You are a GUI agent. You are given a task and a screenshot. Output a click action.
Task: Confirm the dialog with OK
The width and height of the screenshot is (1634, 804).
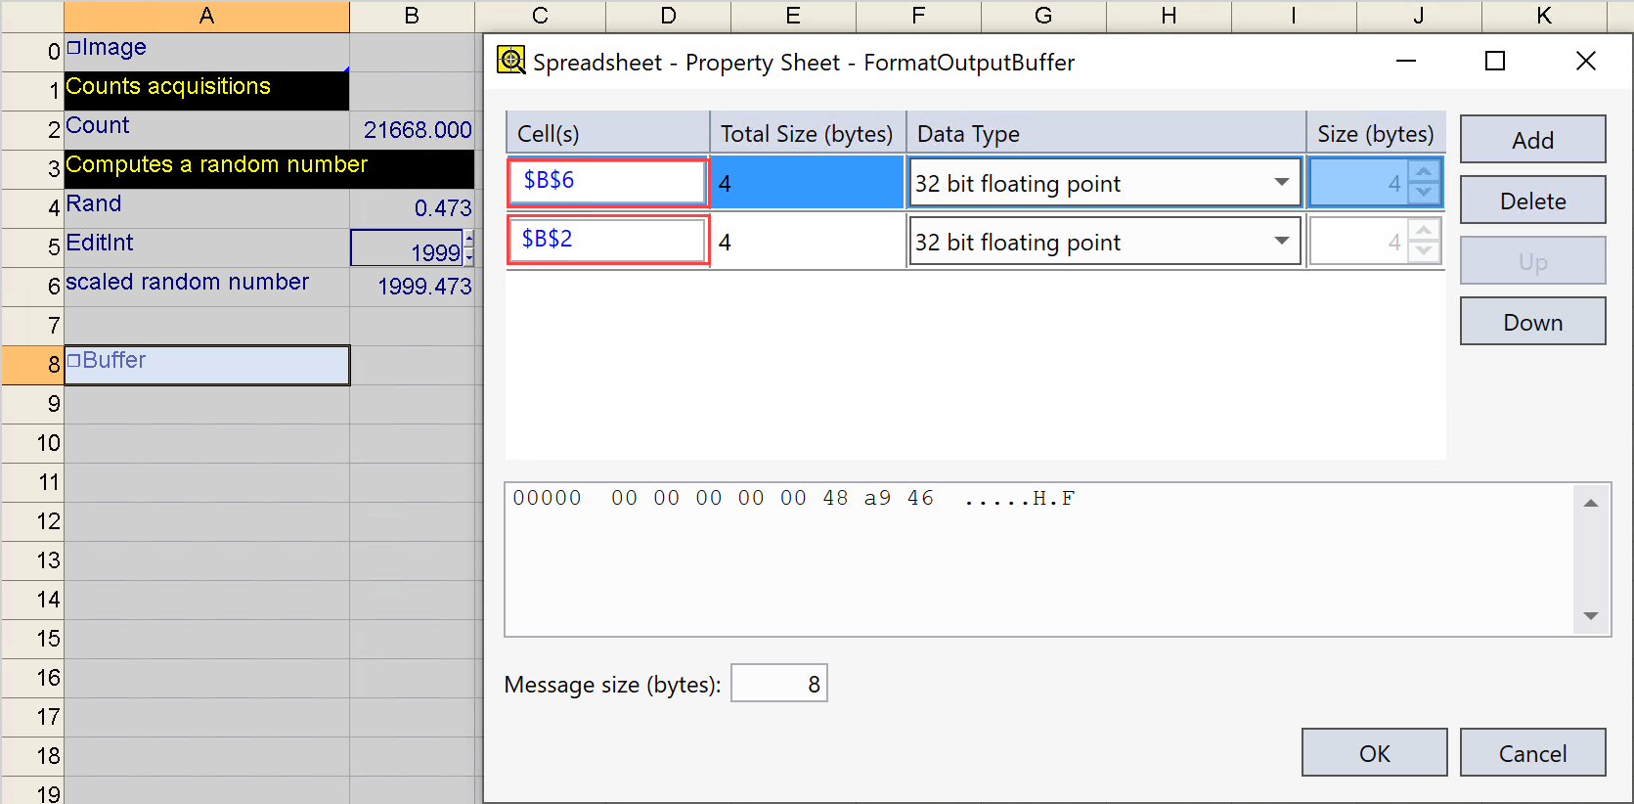(x=1373, y=752)
